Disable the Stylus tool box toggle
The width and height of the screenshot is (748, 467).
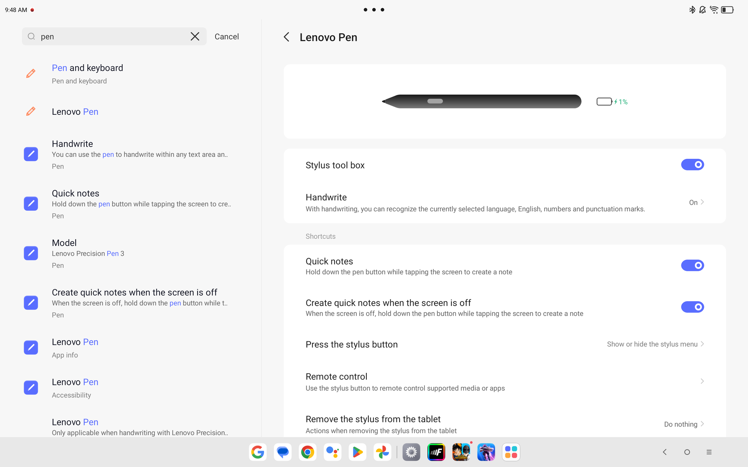point(692,165)
